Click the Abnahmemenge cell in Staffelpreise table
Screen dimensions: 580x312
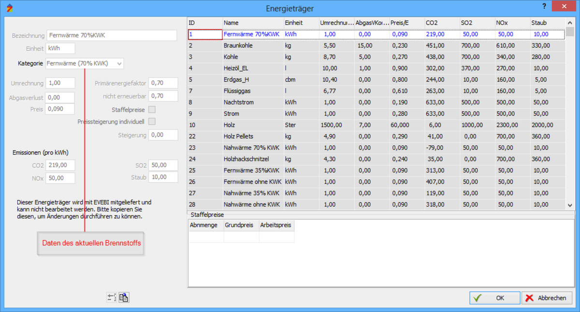pyautogui.click(x=206, y=237)
